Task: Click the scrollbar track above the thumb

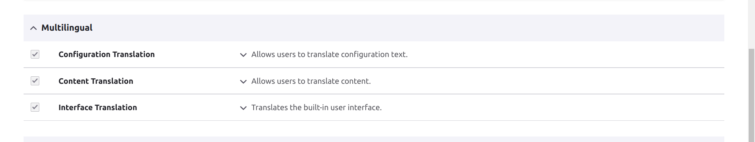Action: click(x=751, y=24)
